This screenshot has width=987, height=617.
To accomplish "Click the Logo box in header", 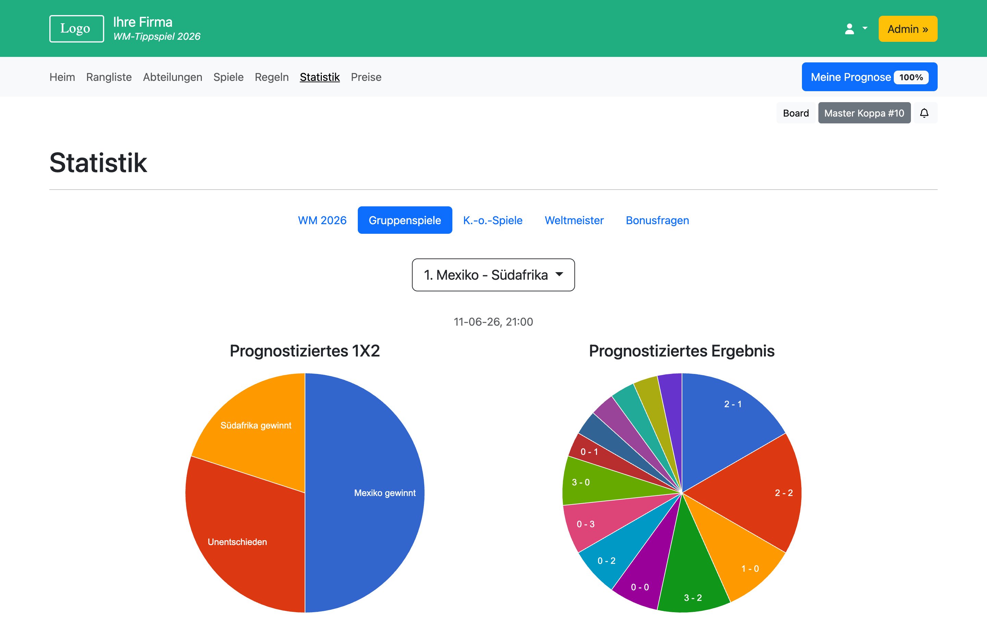I will pos(76,28).
